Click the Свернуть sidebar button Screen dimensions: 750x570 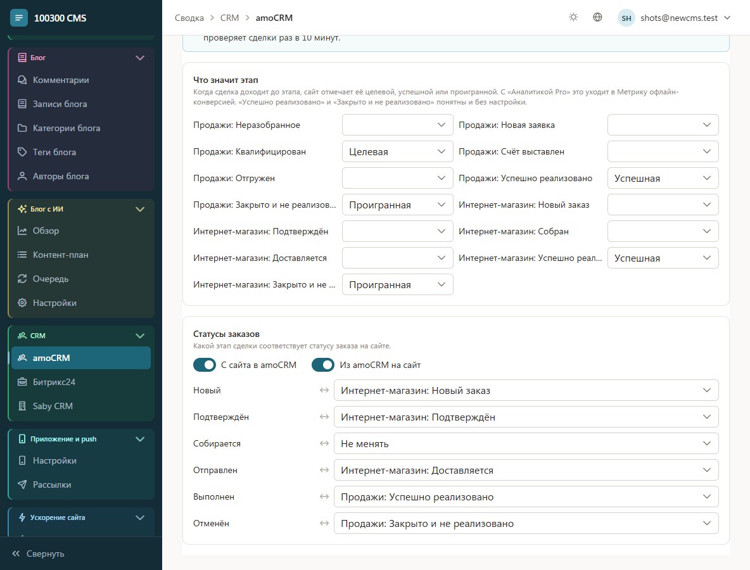point(38,554)
